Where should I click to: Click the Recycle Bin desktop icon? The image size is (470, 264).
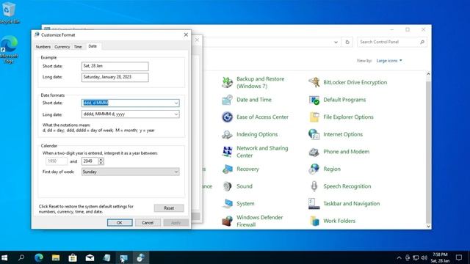coord(9,12)
